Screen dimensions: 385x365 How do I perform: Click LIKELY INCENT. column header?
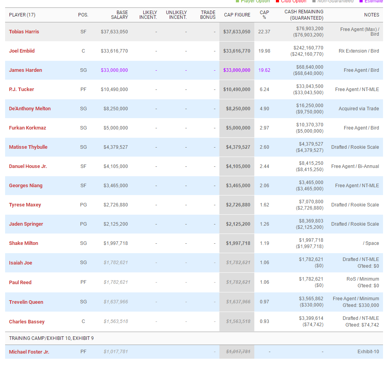pyautogui.click(x=148, y=15)
